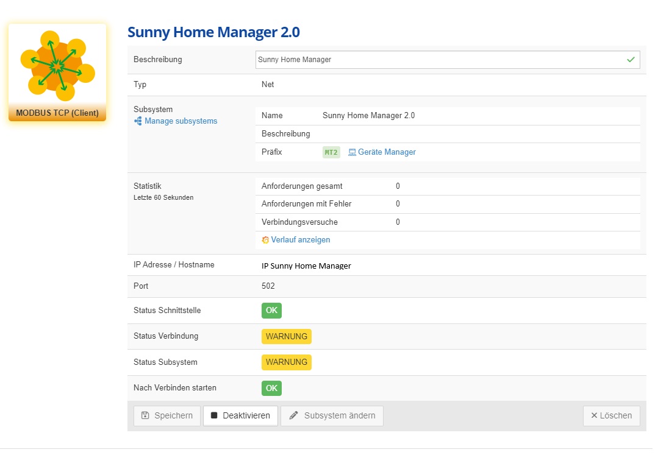Click the Statistik label

point(148,186)
